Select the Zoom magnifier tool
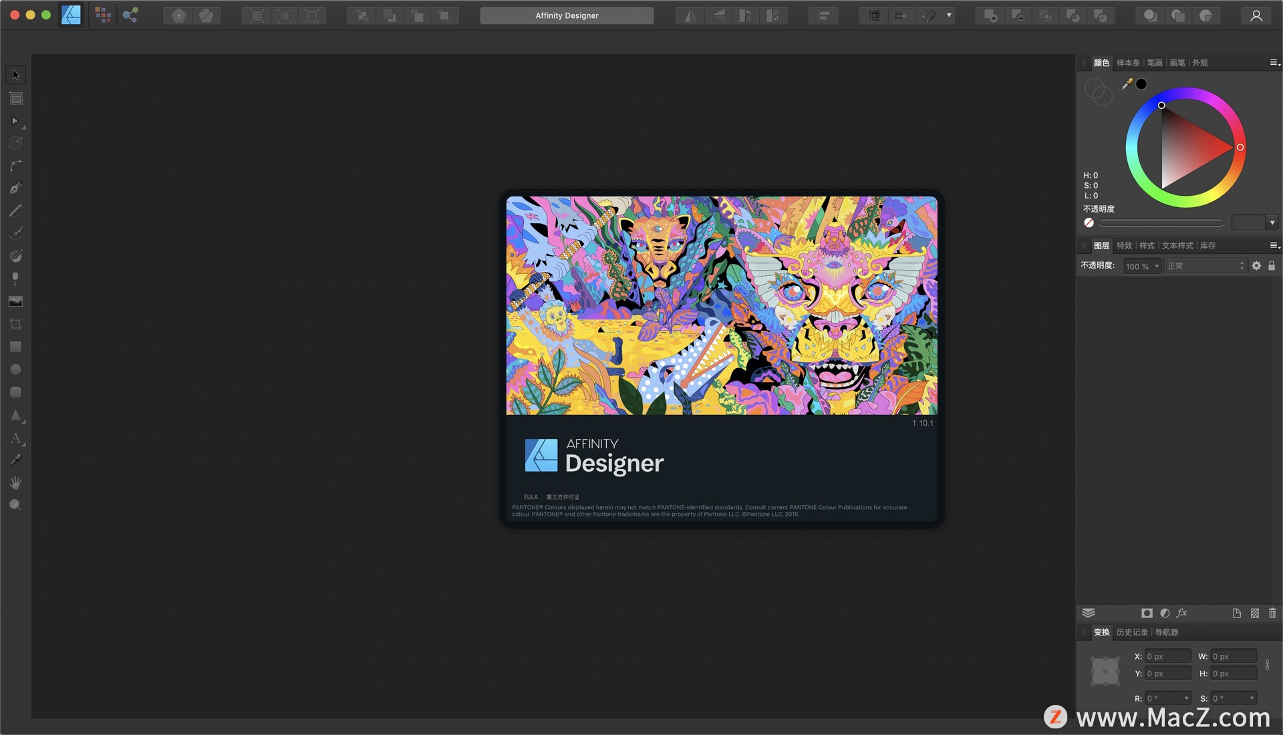 click(16, 505)
